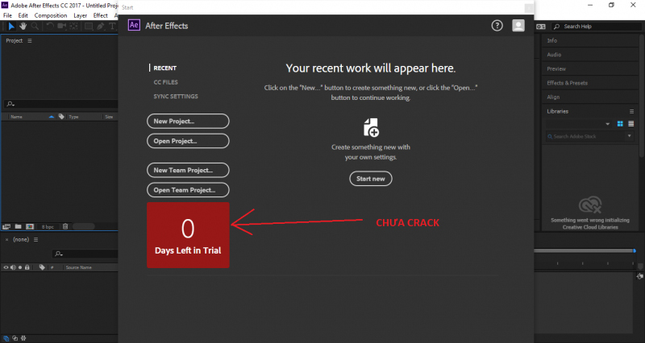The height and width of the screenshot is (343, 645).
Task: Select the Pan Behind anchor point tool
Action: pyautogui.click(x=73, y=27)
